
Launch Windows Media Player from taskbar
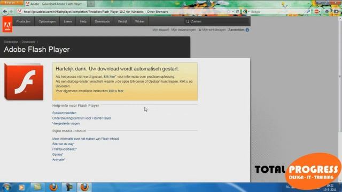[21, 187]
